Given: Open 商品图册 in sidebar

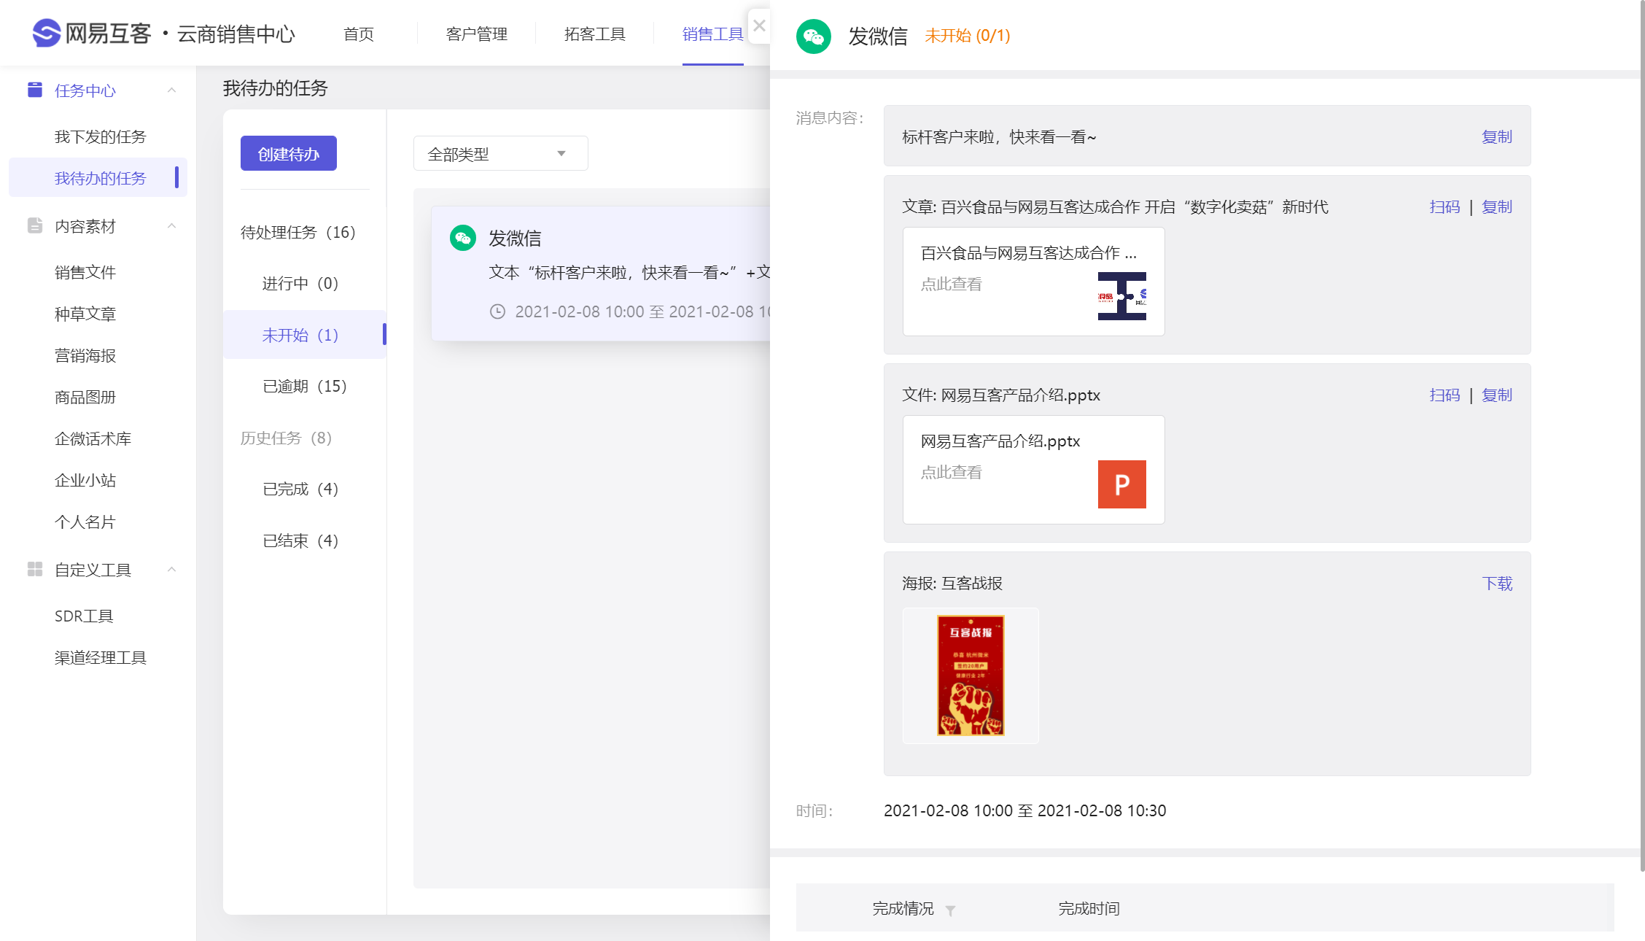Looking at the screenshot, I should pyautogui.click(x=85, y=397).
